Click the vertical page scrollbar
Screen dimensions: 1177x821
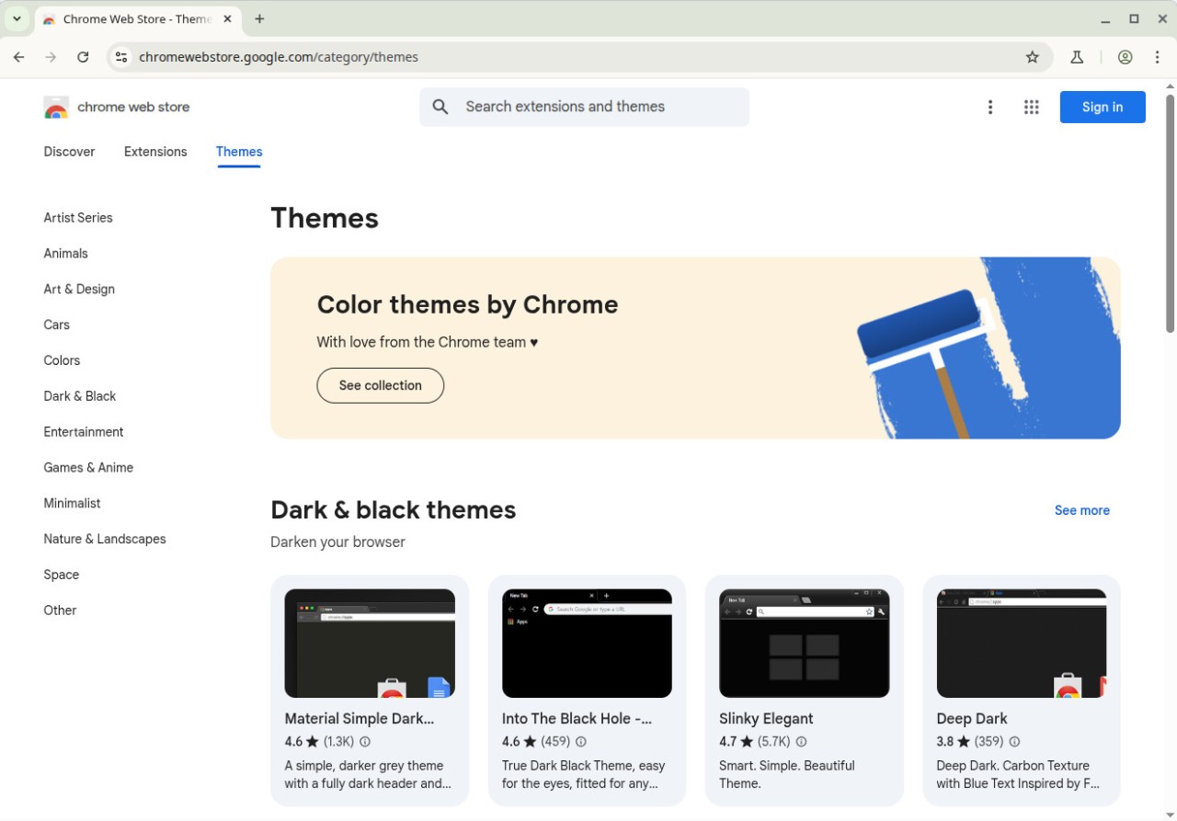[x=1170, y=211]
